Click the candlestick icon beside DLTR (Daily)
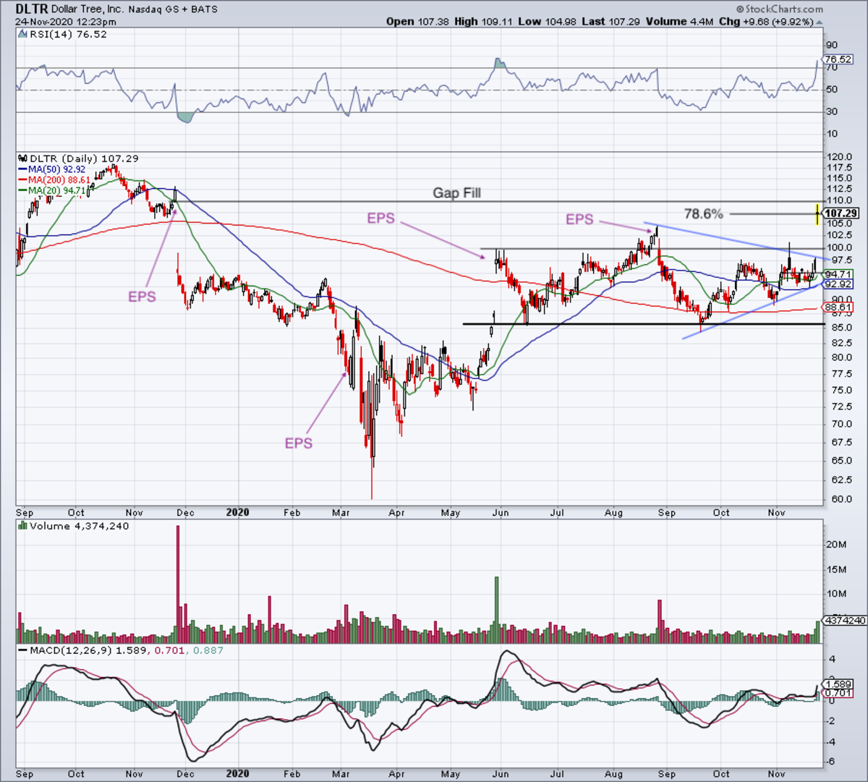 (22, 158)
